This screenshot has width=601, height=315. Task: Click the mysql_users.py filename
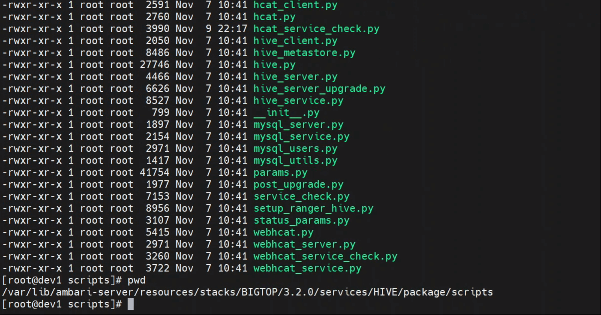tap(295, 149)
